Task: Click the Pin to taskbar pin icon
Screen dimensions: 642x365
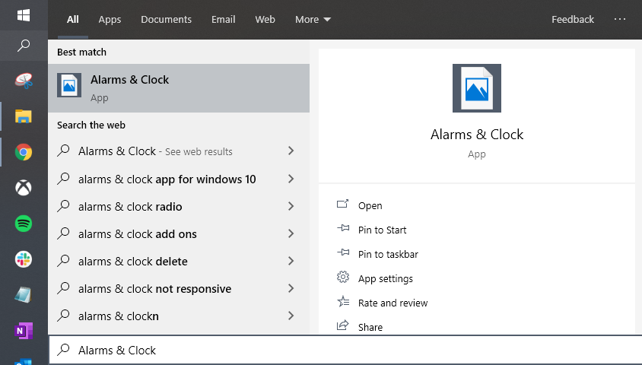Action: point(343,252)
